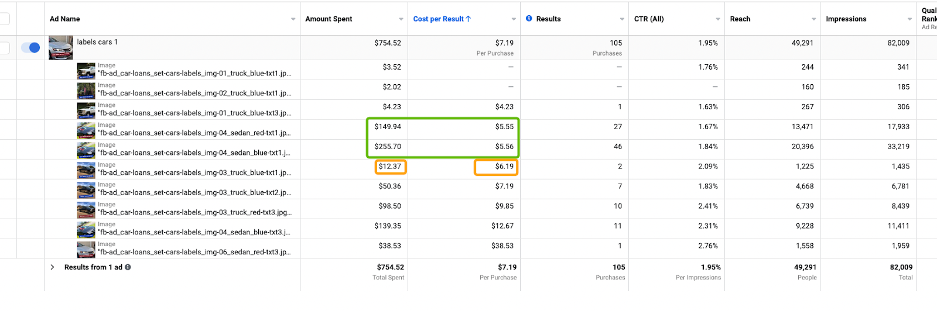This screenshot has width=937, height=311.
Task: Click the ascending sort arrow on Cost per Result
Action: pos(468,19)
